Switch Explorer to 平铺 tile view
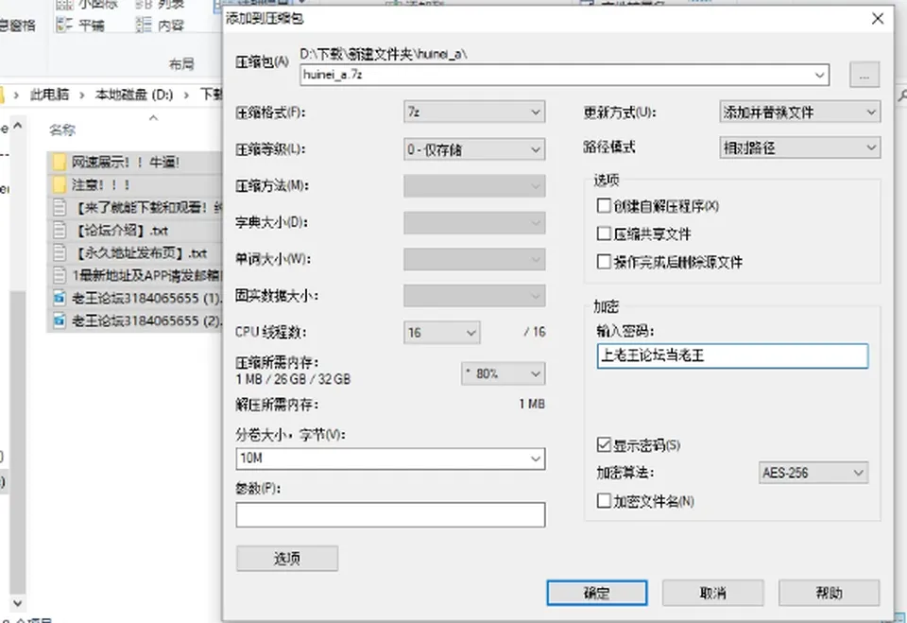This screenshot has width=907, height=623. [x=80, y=25]
